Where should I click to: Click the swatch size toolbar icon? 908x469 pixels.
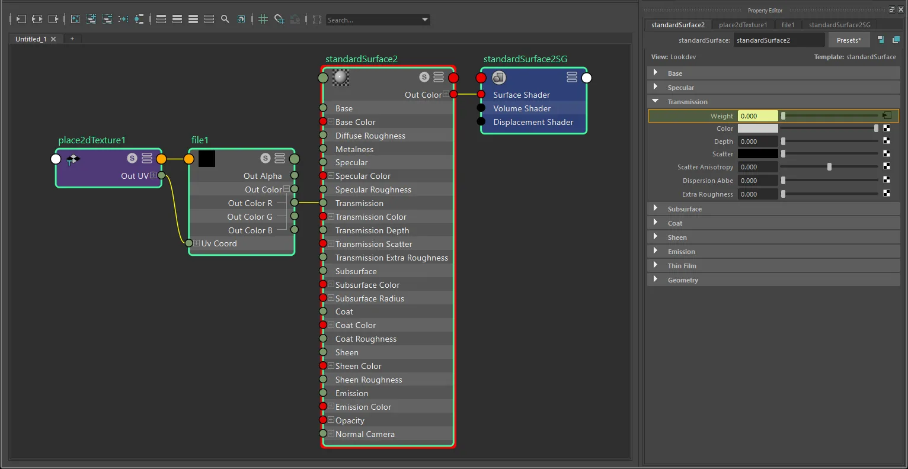(x=241, y=20)
